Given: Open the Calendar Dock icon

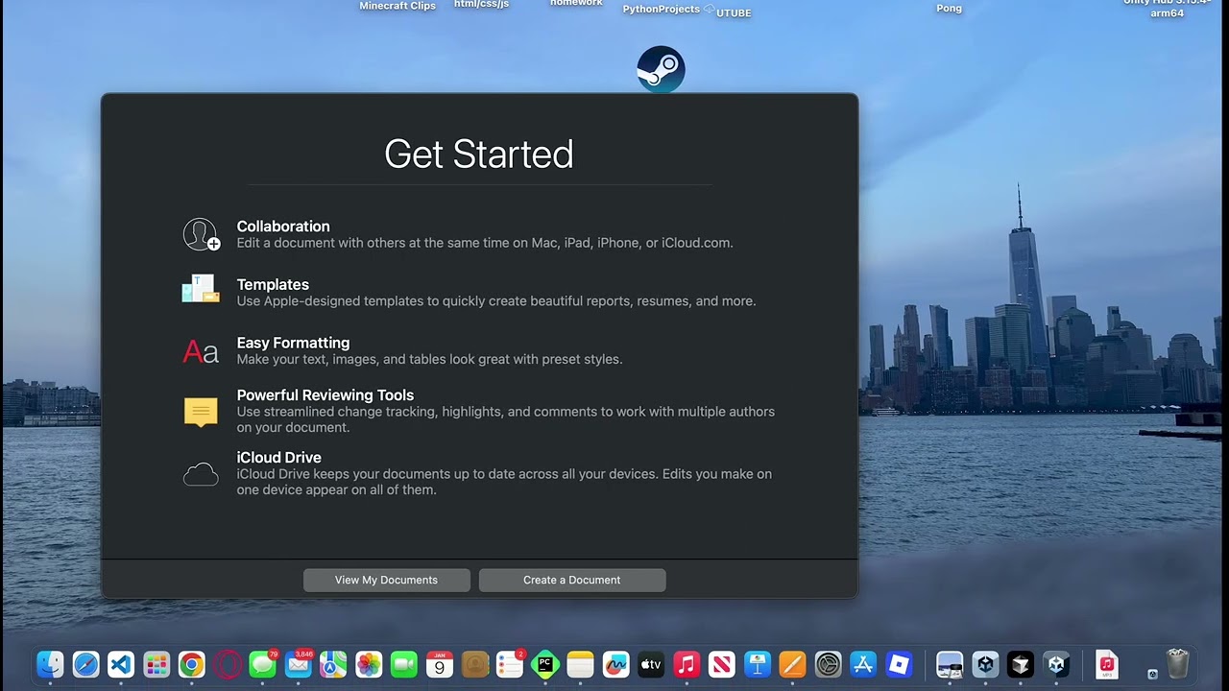Looking at the screenshot, I should click(439, 664).
